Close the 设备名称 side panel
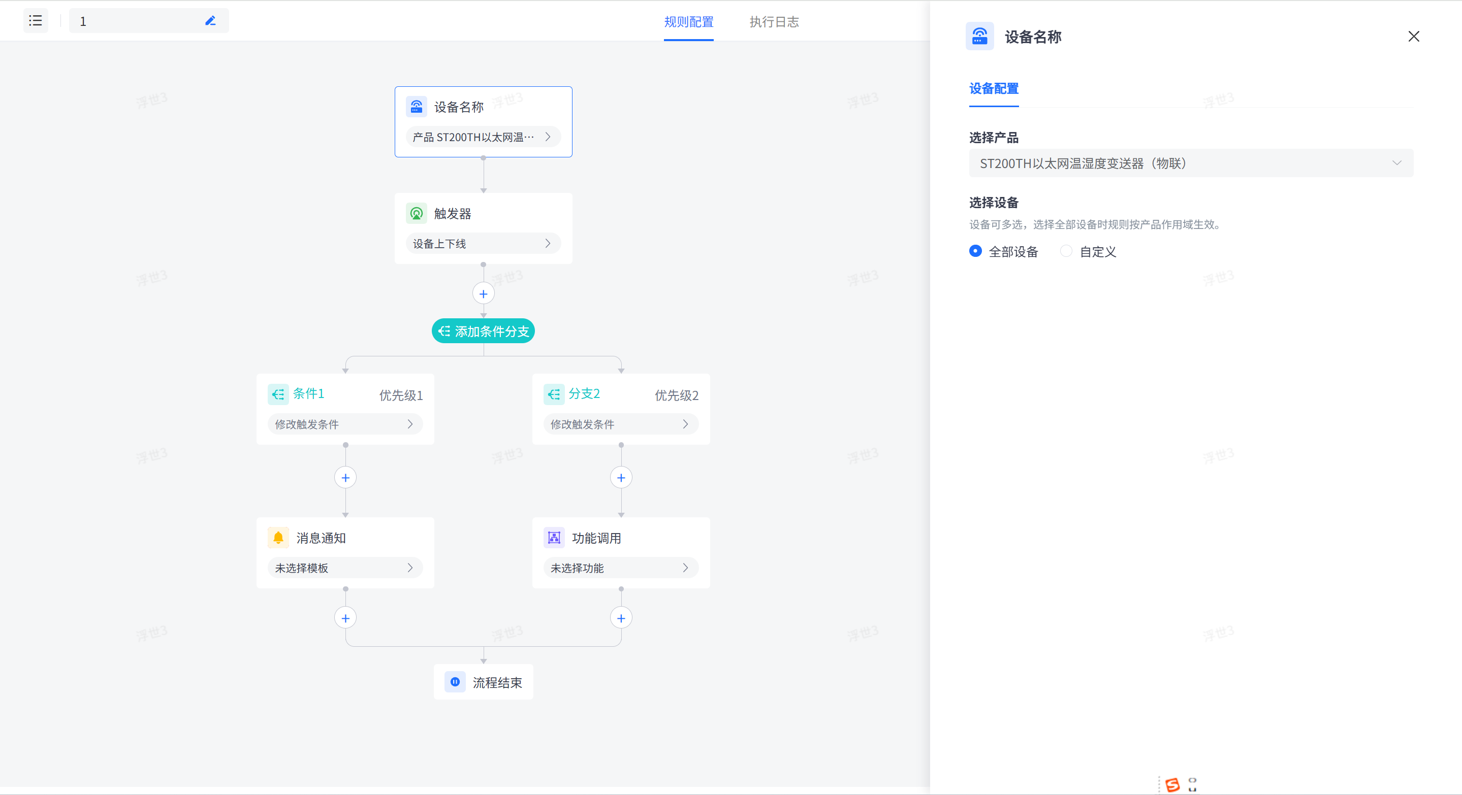Image resolution: width=1462 pixels, height=795 pixels. tap(1413, 37)
